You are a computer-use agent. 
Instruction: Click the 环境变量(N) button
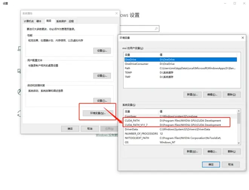pyautogui.click(x=98, y=113)
